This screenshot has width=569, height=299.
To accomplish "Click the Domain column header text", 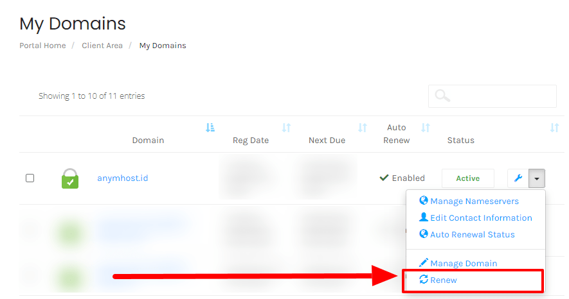I will tap(148, 141).
